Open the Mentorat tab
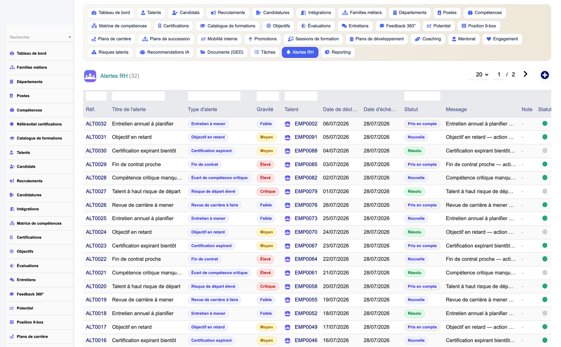 (x=464, y=39)
